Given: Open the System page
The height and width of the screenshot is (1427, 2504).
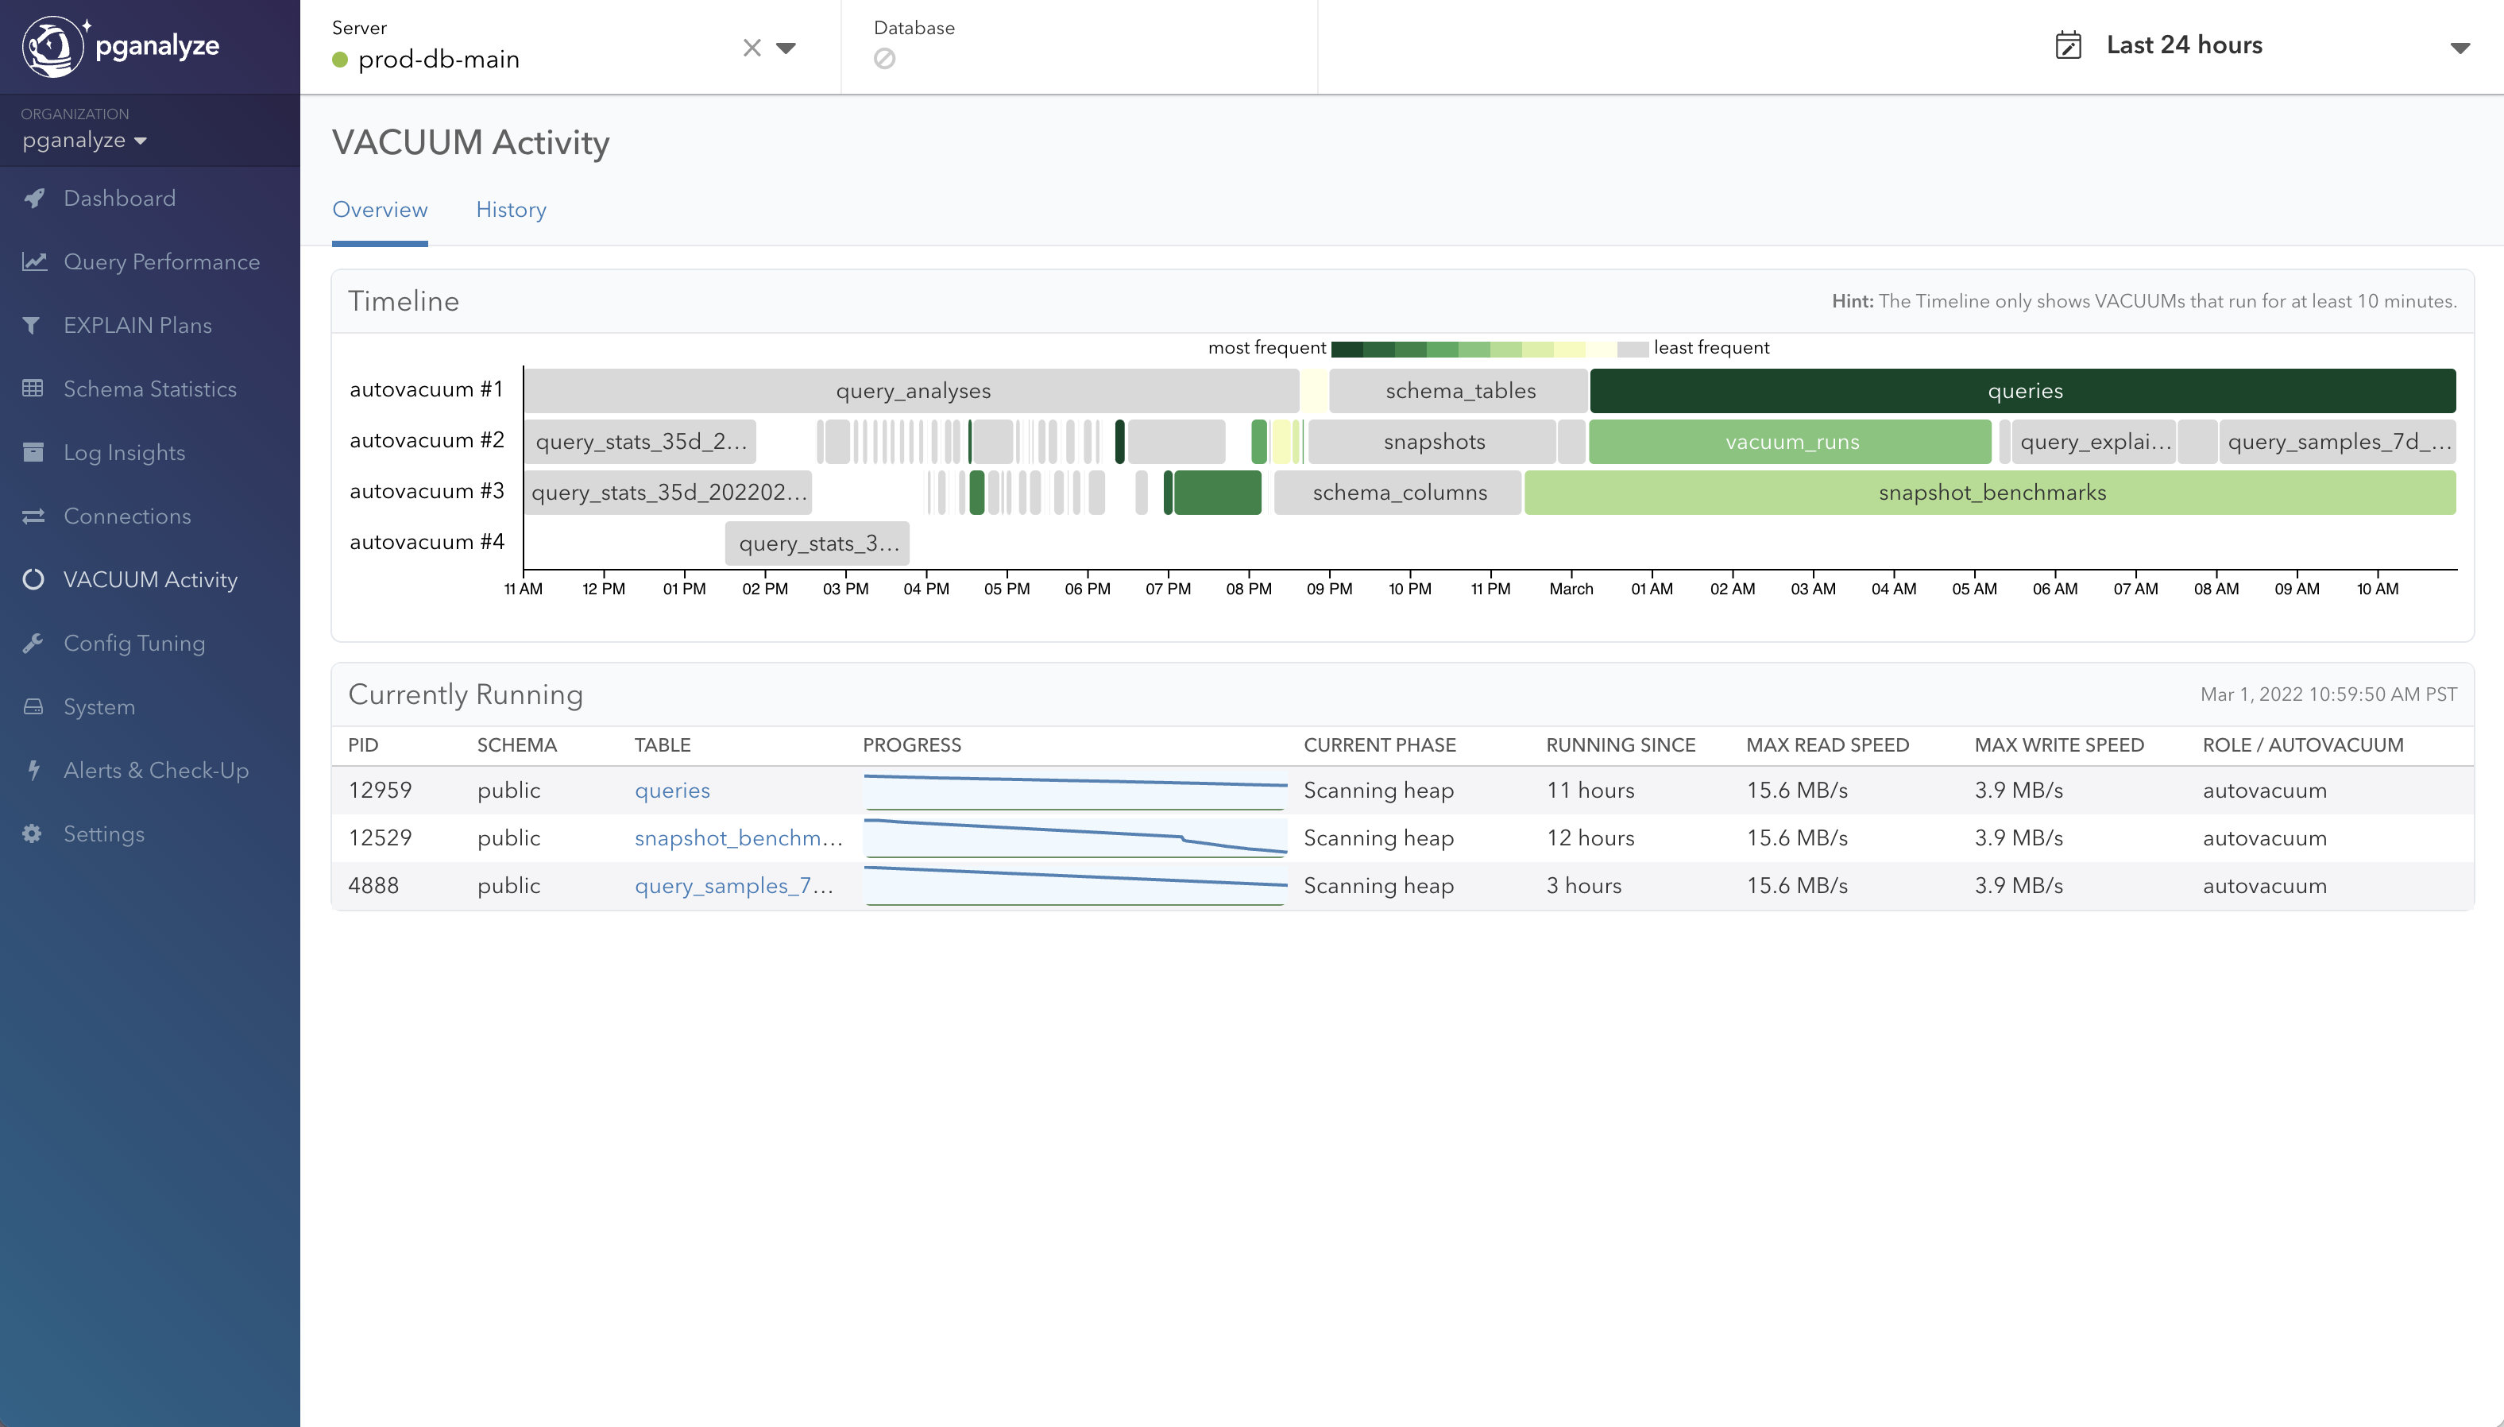Looking at the screenshot, I should [99, 706].
